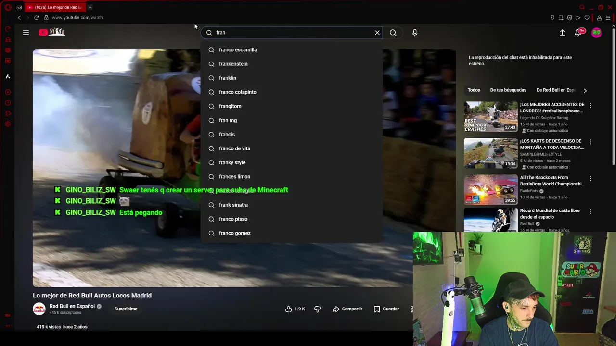
Task: Click inside the search field containing 'fran'
Action: coord(293,33)
